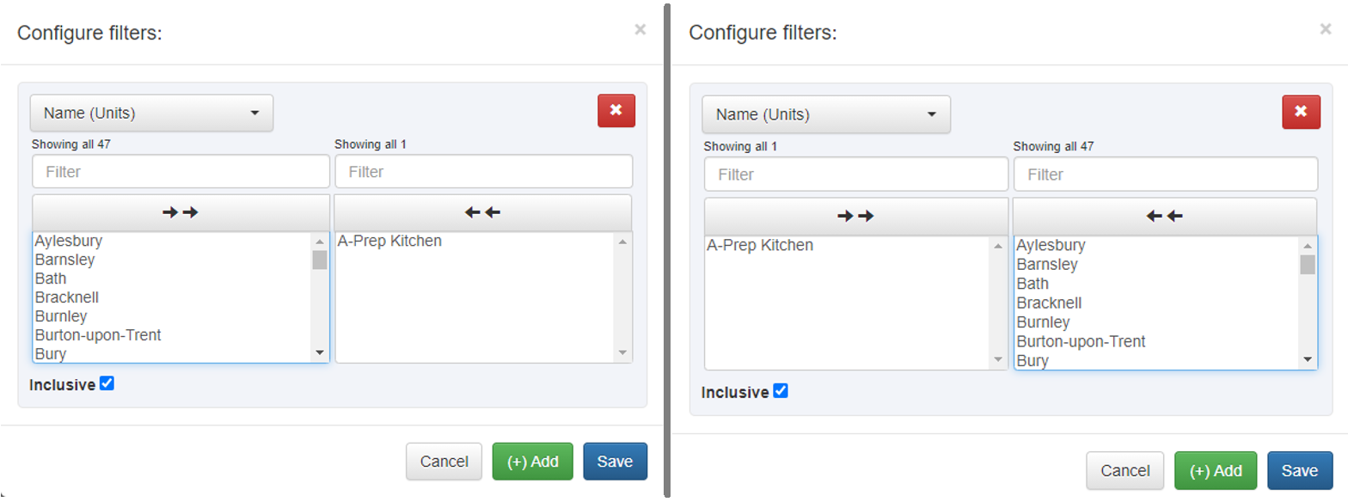The width and height of the screenshot is (1354, 502).
Task: Click Cancel button in left dialog
Action: (444, 462)
